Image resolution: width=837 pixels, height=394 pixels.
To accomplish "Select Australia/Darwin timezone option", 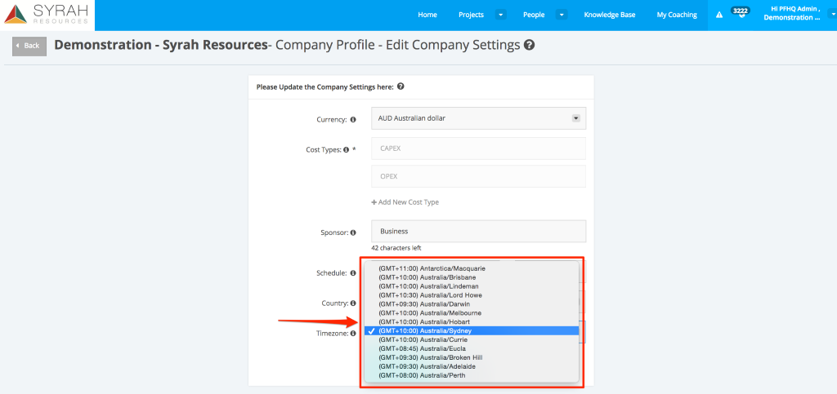I will tap(472, 304).
